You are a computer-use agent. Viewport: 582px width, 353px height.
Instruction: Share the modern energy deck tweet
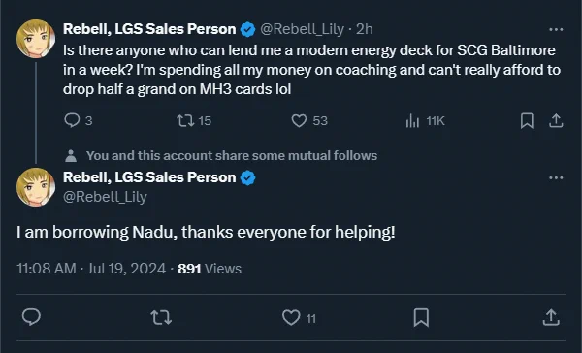point(556,120)
